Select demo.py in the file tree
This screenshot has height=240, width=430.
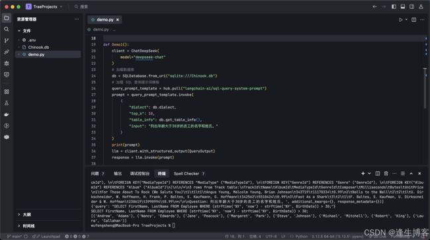click(x=48, y=54)
